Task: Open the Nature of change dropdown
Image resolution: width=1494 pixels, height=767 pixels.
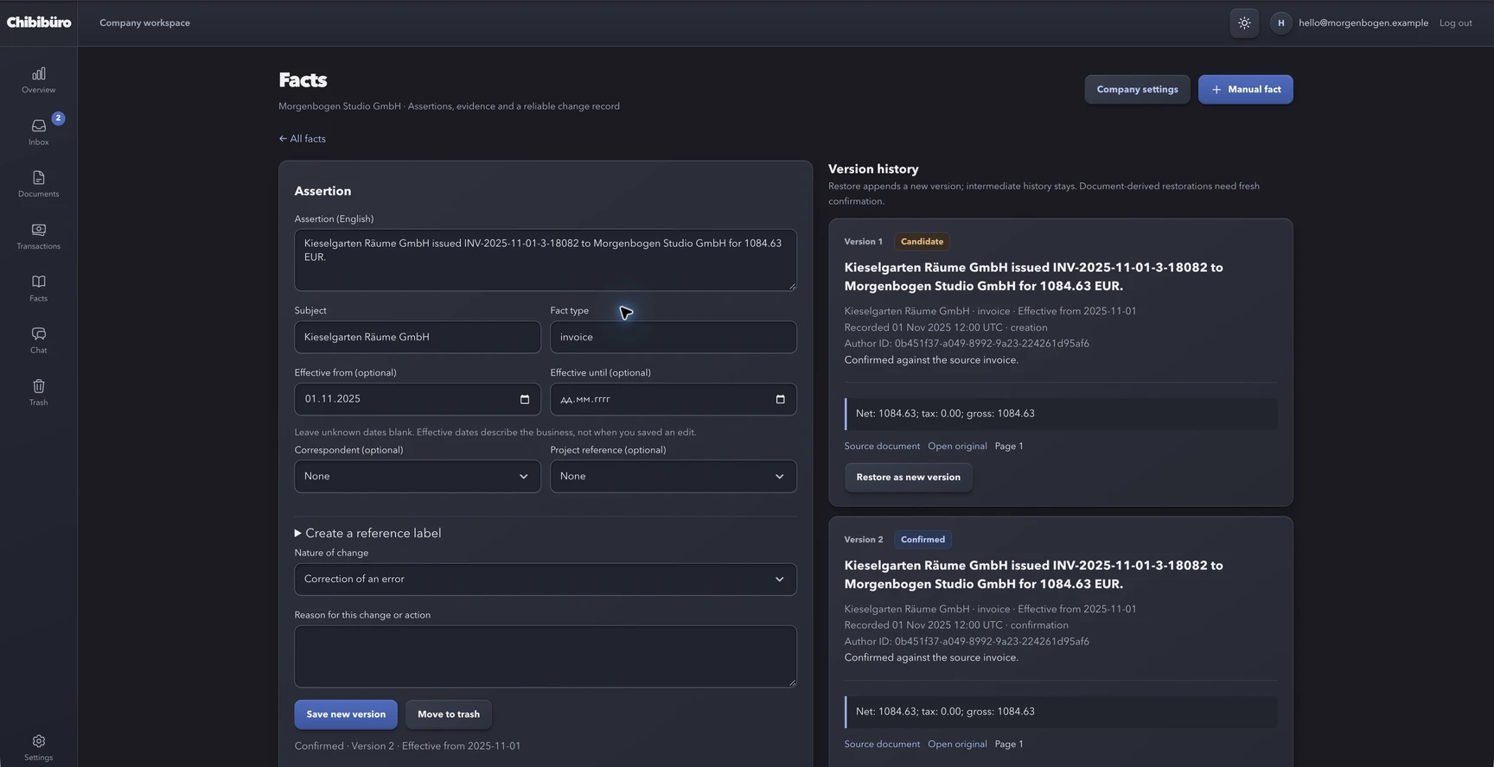Action: [546, 580]
